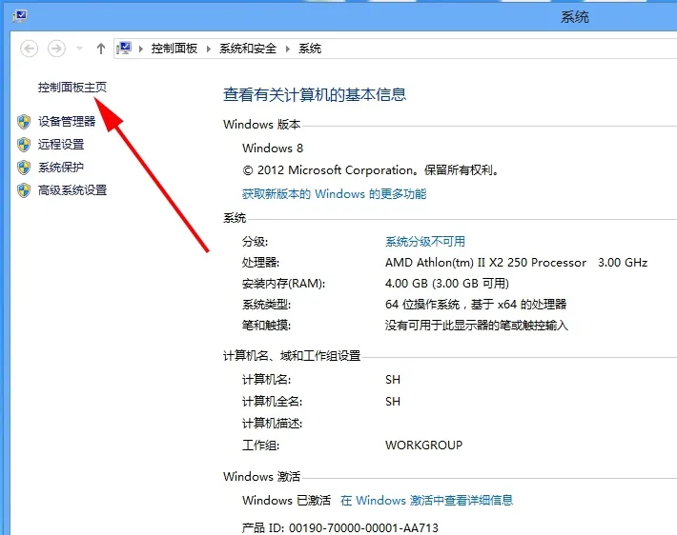This screenshot has width=677, height=535.
Task: Click the Windows 激活 section header
Action: 261,476
